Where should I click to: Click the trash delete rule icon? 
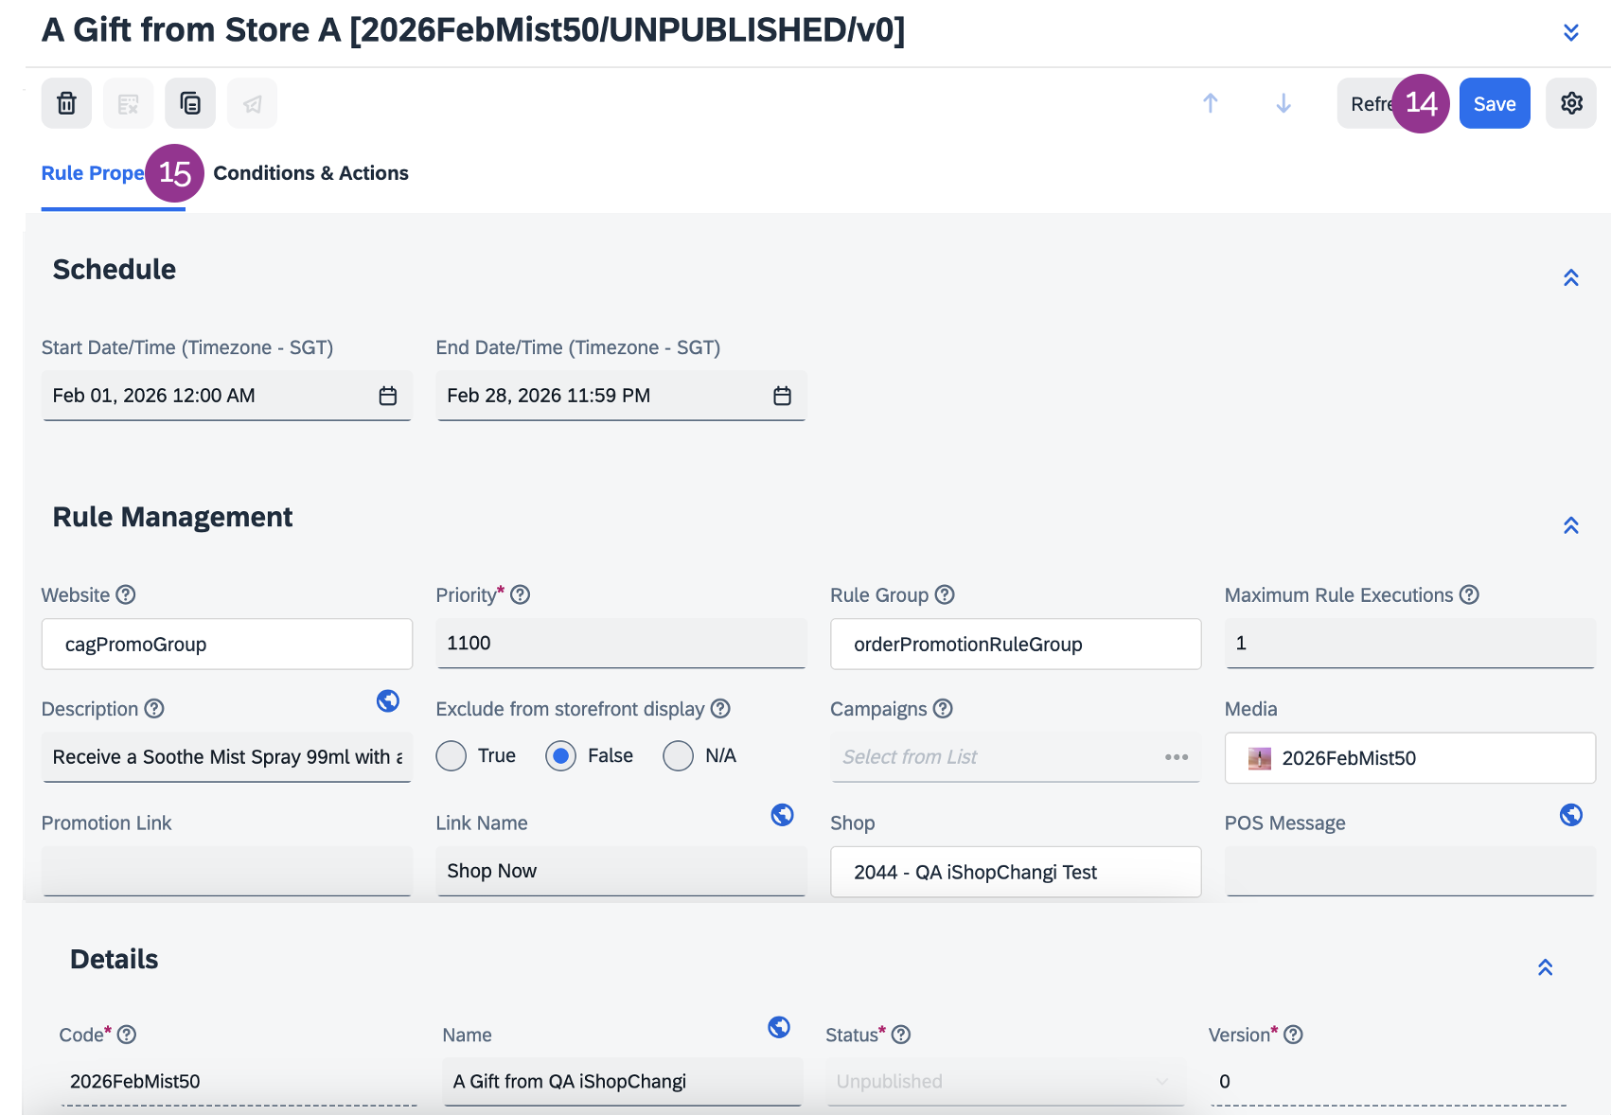click(x=66, y=103)
